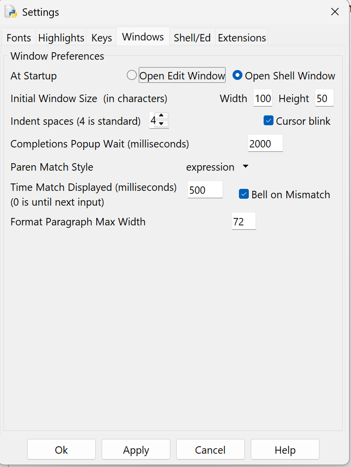Open the Paren Match Style dropdown
Viewport: 351px width, 467px height.
pyautogui.click(x=217, y=167)
